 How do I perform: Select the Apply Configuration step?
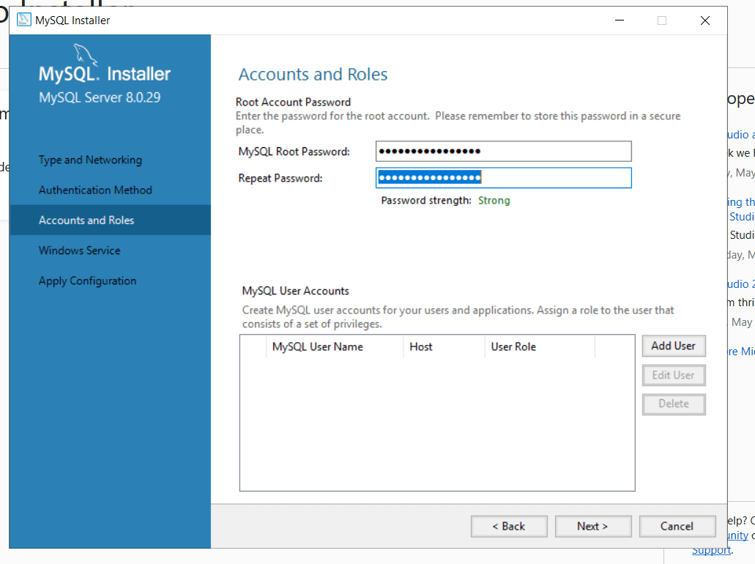coord(87,281)
